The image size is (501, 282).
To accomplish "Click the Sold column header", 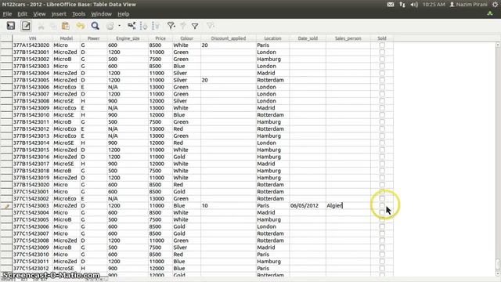I will click(382, 38).
